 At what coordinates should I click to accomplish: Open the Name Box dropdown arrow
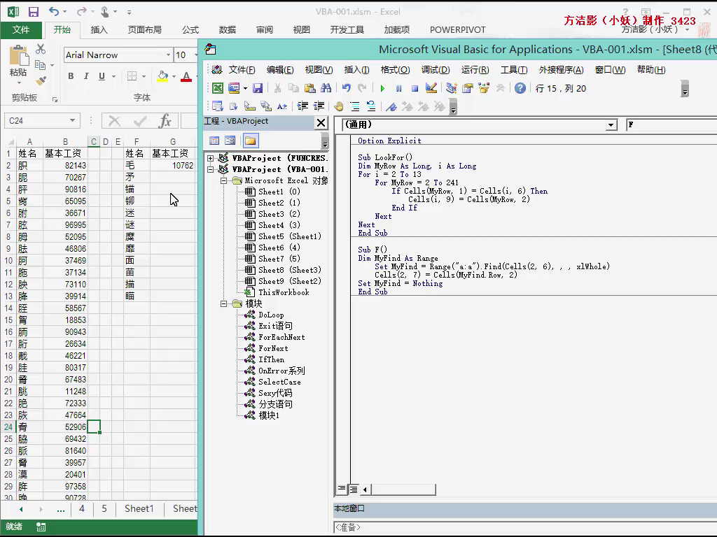[x=72, y=120]
